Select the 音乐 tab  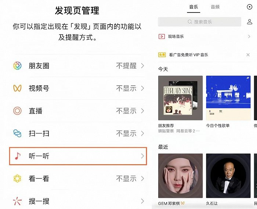193,7
